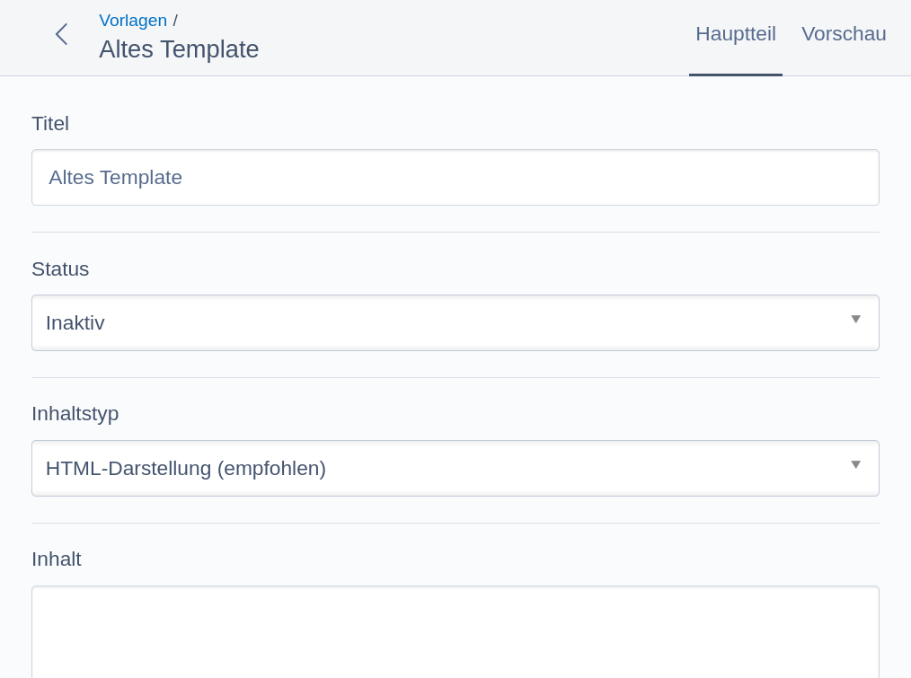Screen dimensions: 911x678
Task: Click inside the Inhalt text area
Action: [455, 632]
